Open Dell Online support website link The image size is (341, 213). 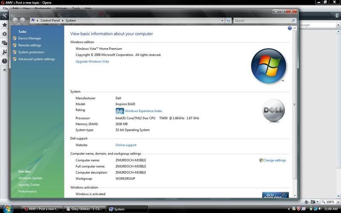coord(126,145)
